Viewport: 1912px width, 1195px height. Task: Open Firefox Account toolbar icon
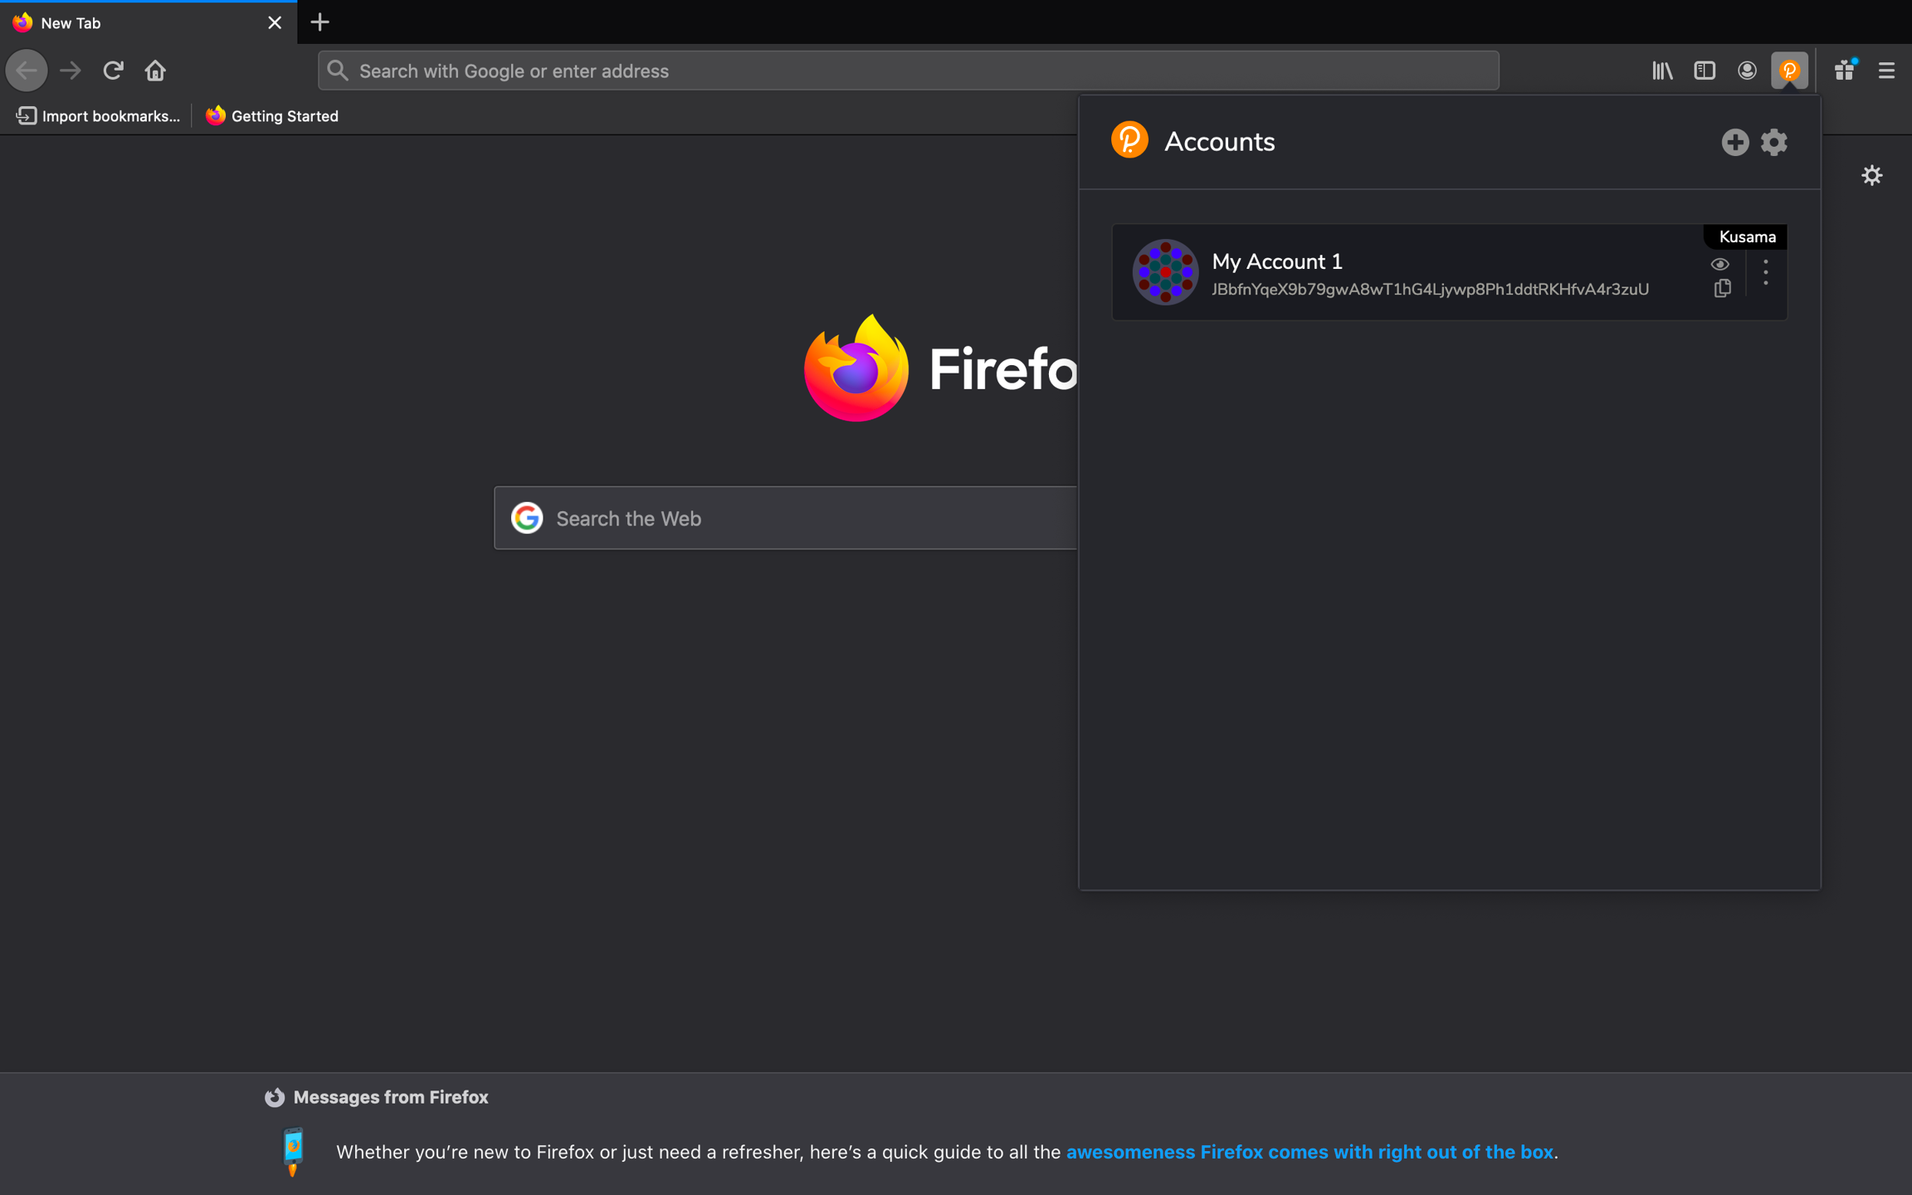click(x=1747, y=71)
